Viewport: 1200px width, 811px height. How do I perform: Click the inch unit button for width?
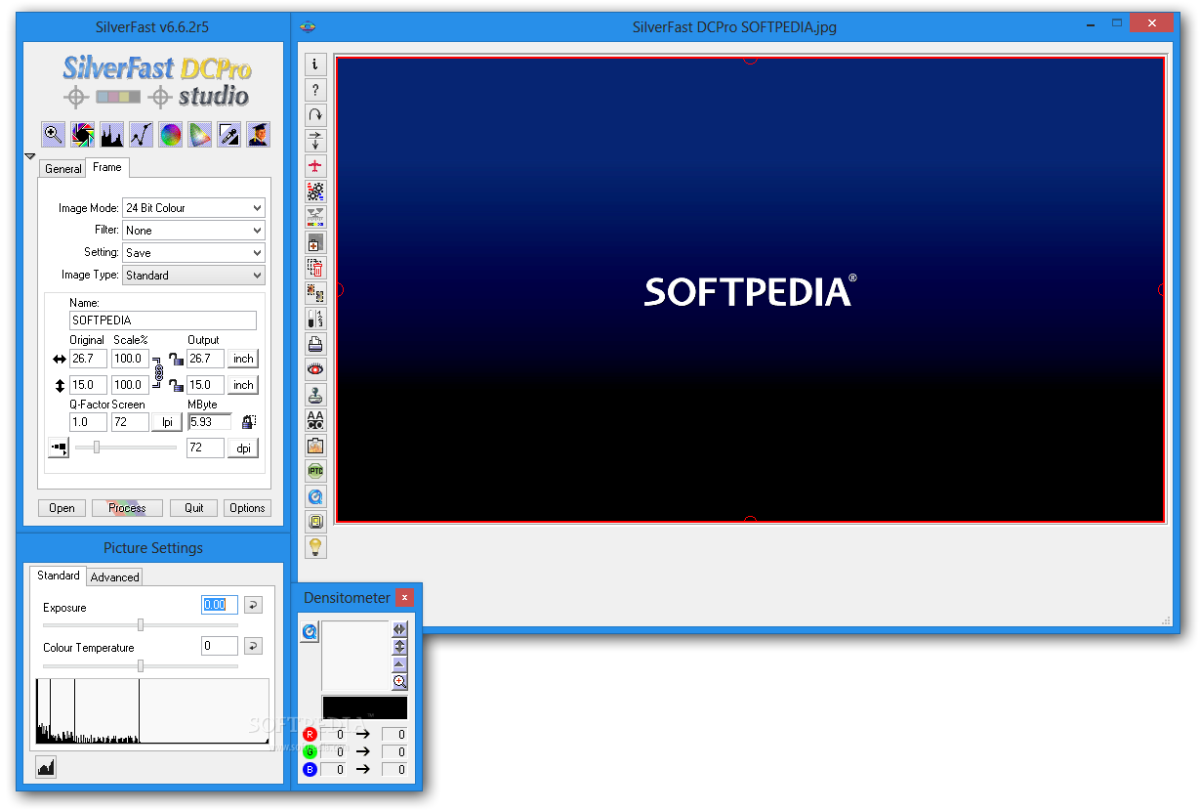[243, 359]
